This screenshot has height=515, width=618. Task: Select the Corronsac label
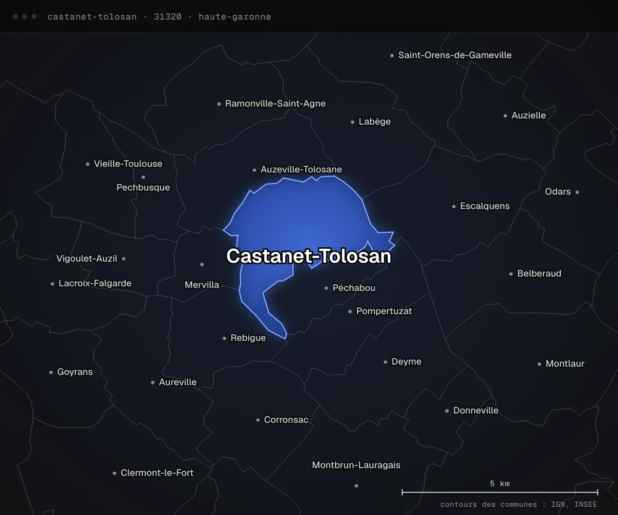point(286,420)
